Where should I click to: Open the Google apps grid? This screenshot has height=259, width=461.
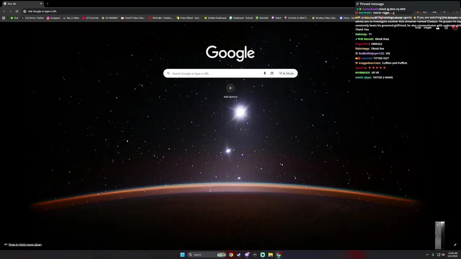tap(446, 28)
